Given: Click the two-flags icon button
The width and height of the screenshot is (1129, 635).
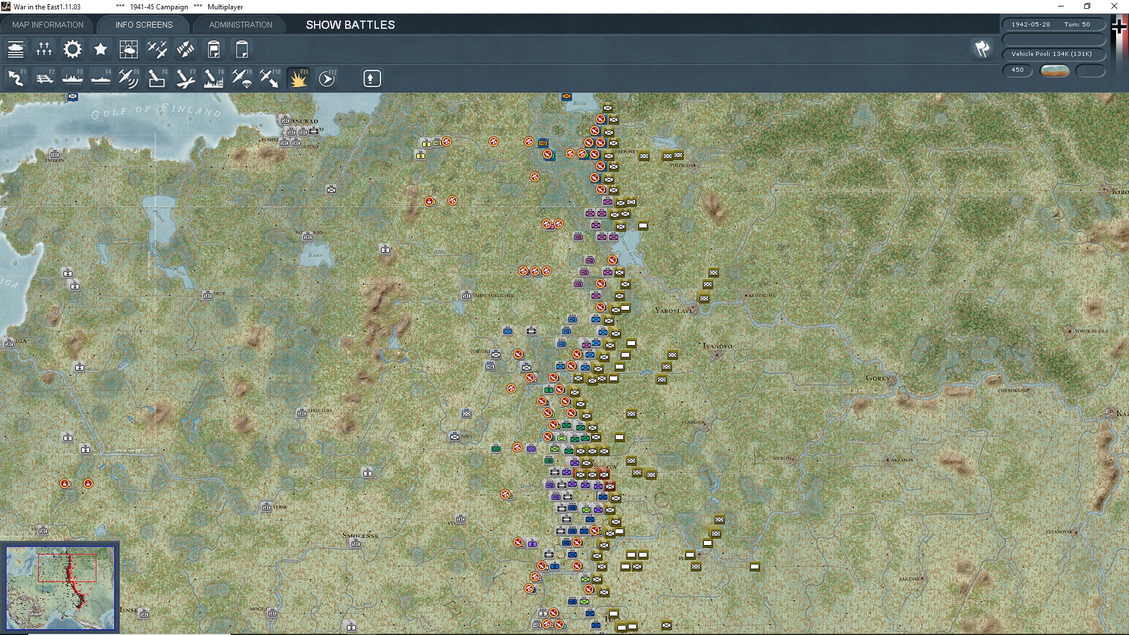Looking at the screenshot, I should click(982, 49).
